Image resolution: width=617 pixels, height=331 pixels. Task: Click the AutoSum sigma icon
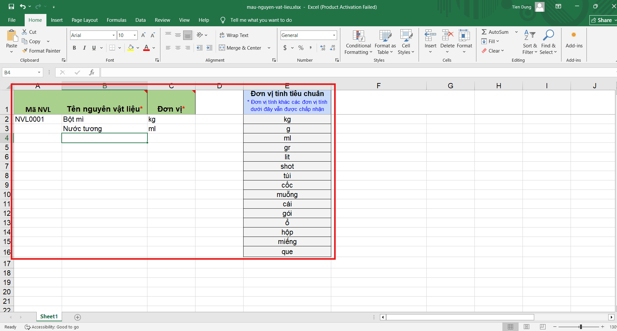tap(484, 32)
